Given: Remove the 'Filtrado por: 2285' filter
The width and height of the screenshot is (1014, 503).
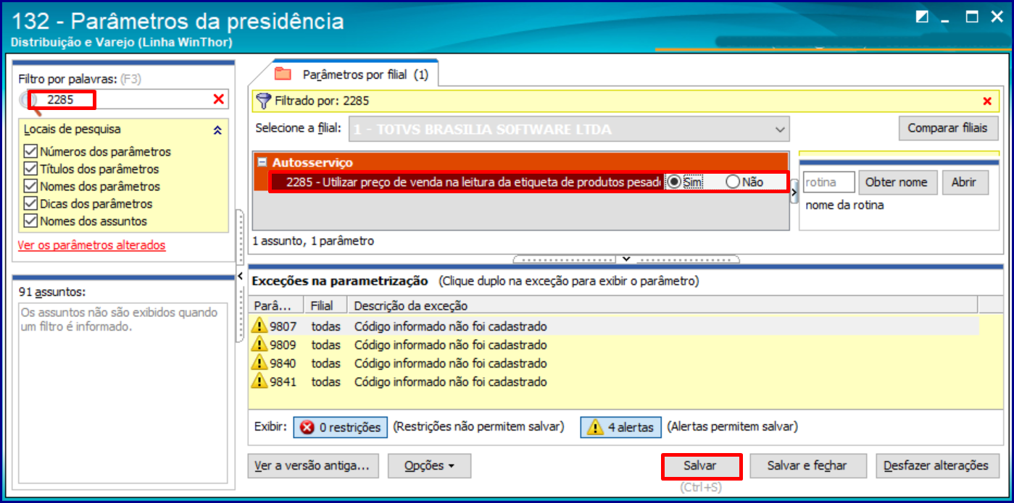Looking at the screenshot, I should pyautogui.click(x=987, y=101).
